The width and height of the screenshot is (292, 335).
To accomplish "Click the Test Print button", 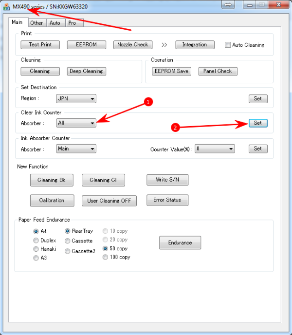I will [x=40, y=45].
